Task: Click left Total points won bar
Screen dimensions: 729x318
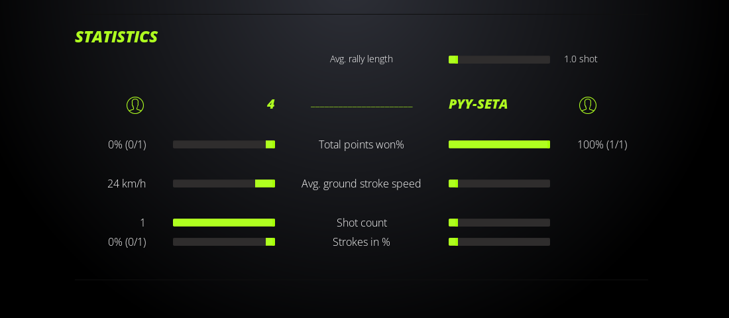Action: click(224, 144)
